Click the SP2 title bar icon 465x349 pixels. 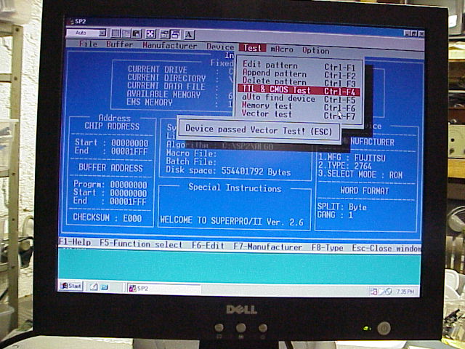[x=70, y=21]
